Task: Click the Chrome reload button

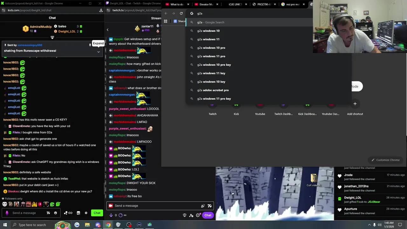Action: click(x=181, y=13)
